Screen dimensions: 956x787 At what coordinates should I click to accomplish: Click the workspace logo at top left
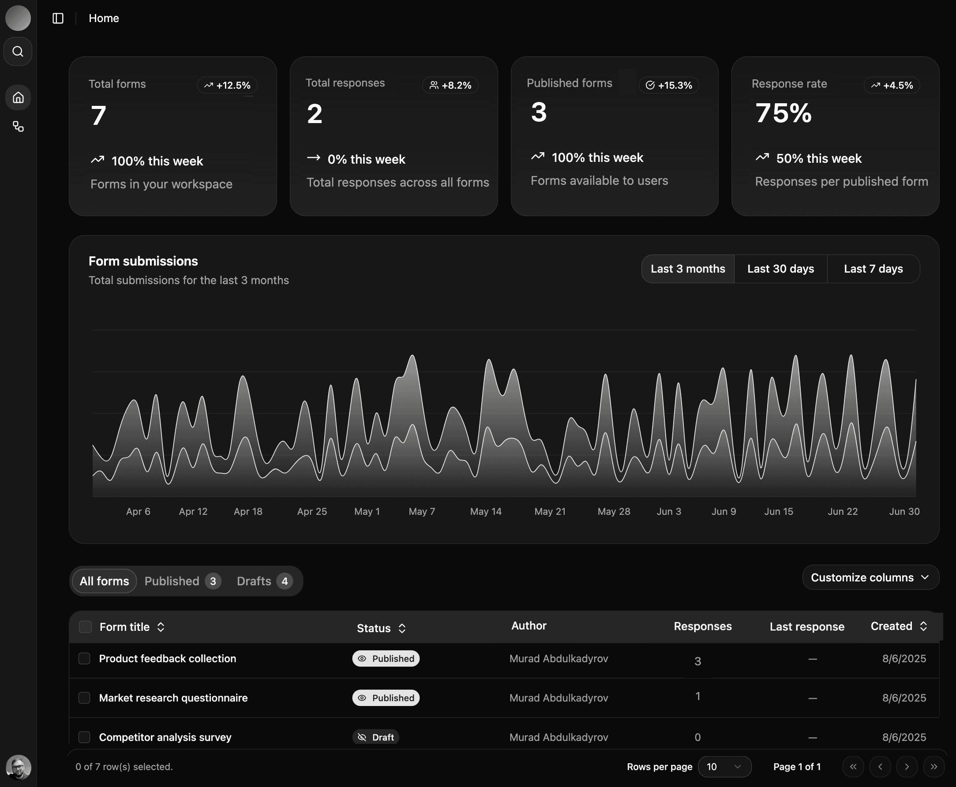coord(18,18)
